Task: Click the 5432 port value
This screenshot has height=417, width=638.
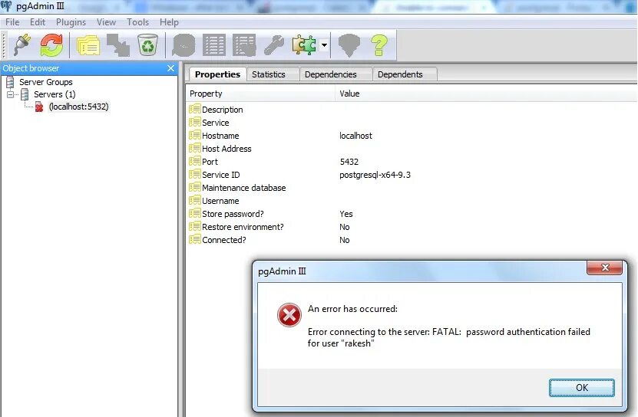Action: tap(349, 162)
